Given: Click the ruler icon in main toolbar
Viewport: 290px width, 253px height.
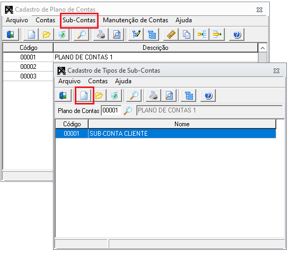Looking at the screenshot, I should 171,34.
